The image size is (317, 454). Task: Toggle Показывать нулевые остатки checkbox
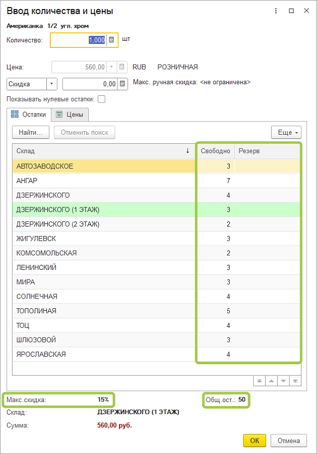[x=101, y=99]
